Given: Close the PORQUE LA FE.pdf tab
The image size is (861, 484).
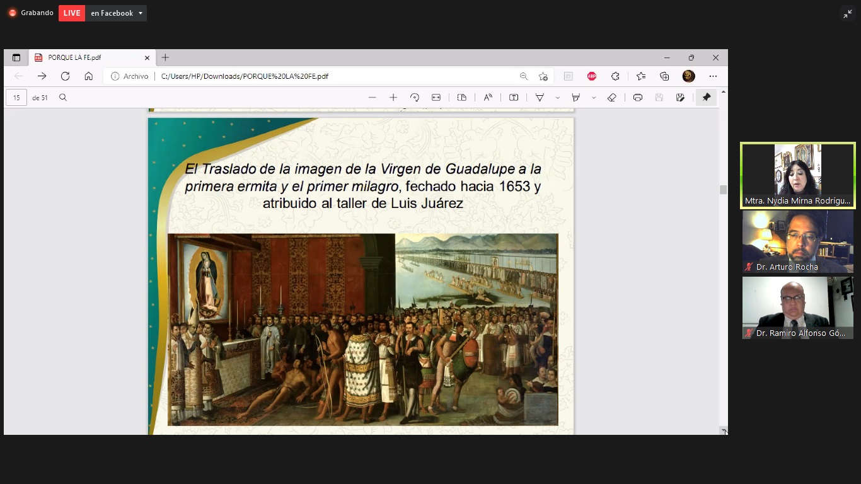Looking at the screenshot, I should coord(147,57).
